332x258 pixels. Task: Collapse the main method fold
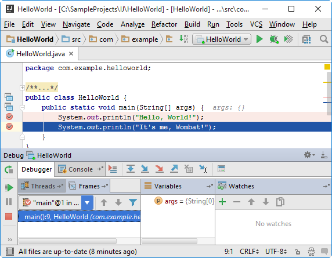(22, 108)
